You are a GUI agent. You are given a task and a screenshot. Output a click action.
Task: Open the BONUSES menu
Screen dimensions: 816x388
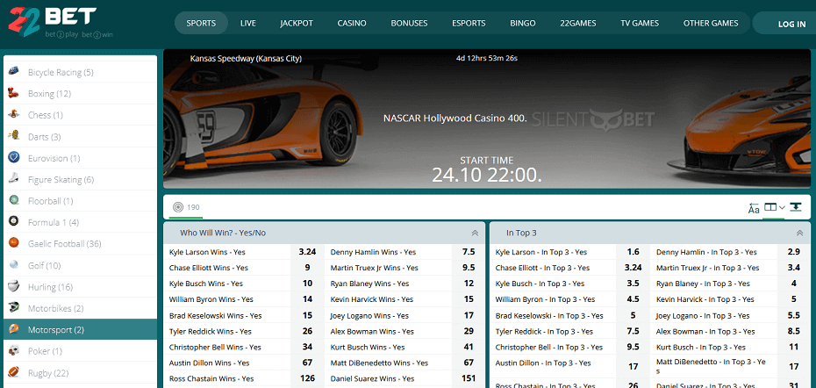[x=409, y=23]
